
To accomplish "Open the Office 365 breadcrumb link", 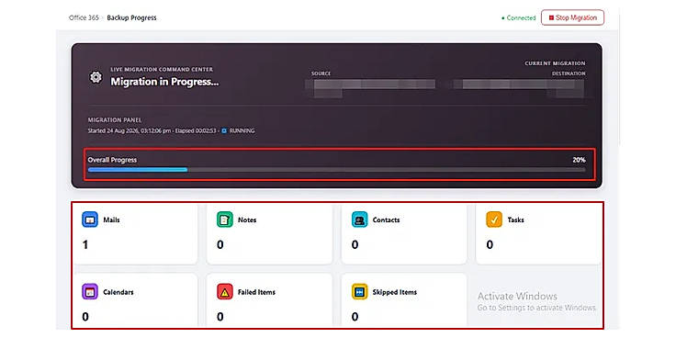I will 84,17.
